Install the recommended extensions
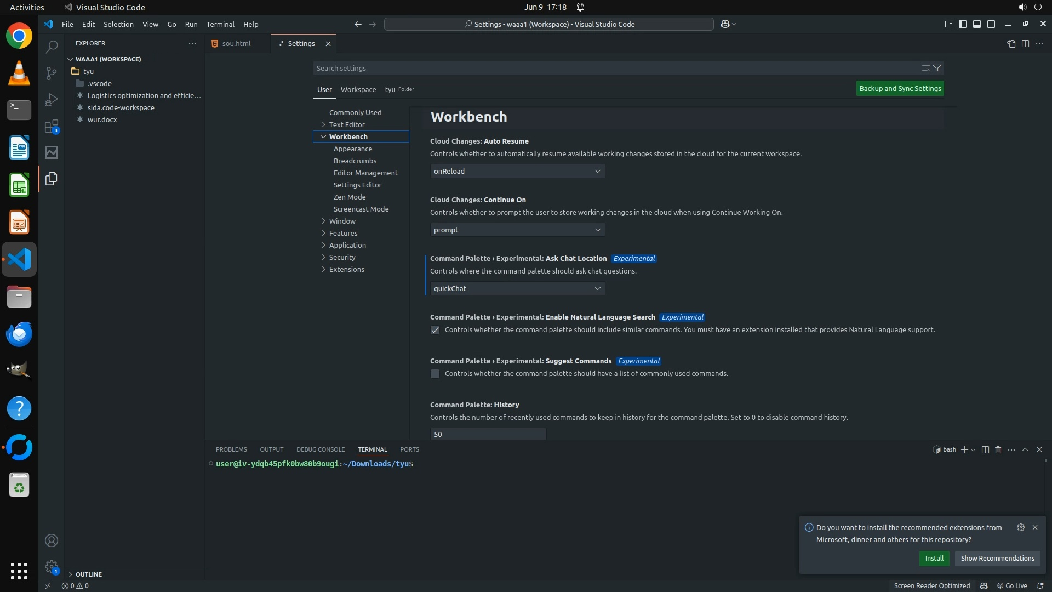Image resolution: width=1052 pixels, height=592 pixels. click(934, 558)
